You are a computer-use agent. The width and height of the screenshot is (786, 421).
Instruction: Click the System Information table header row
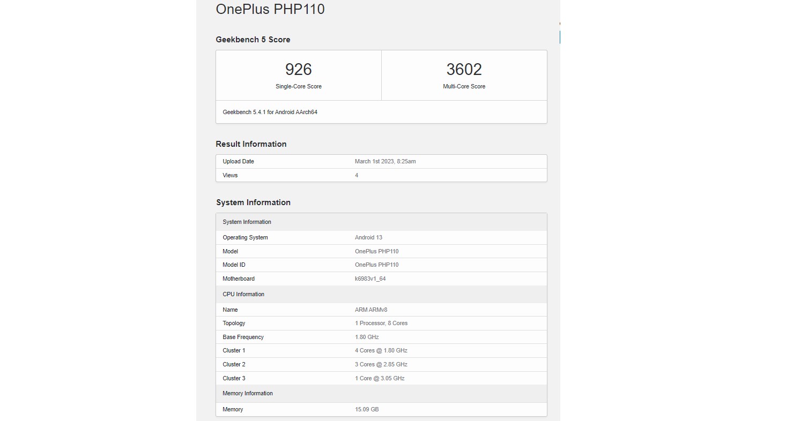[x=381, y=222]
